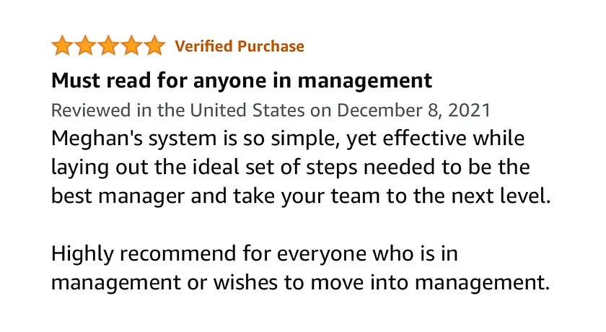Click the Verified Purchase label

[x=240, y=47]
